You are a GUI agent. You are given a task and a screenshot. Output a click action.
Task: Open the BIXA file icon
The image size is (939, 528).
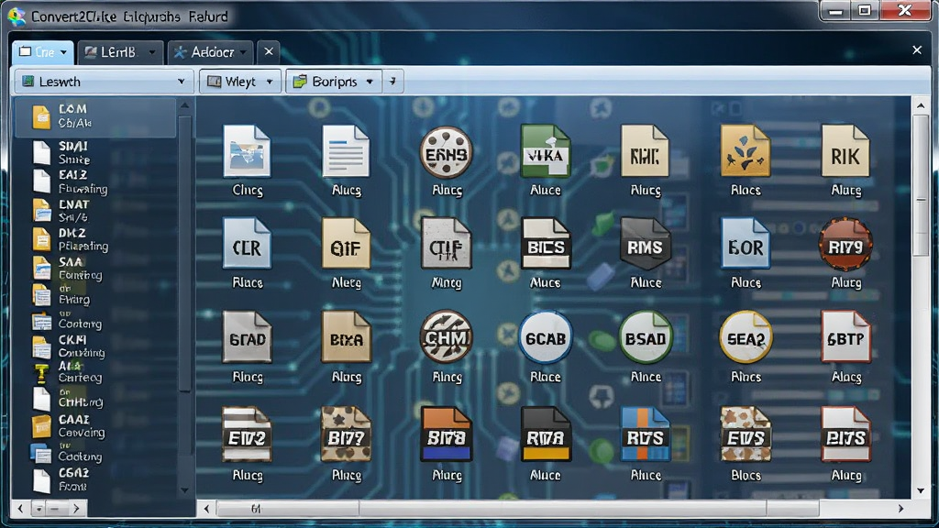coord(346,336)
